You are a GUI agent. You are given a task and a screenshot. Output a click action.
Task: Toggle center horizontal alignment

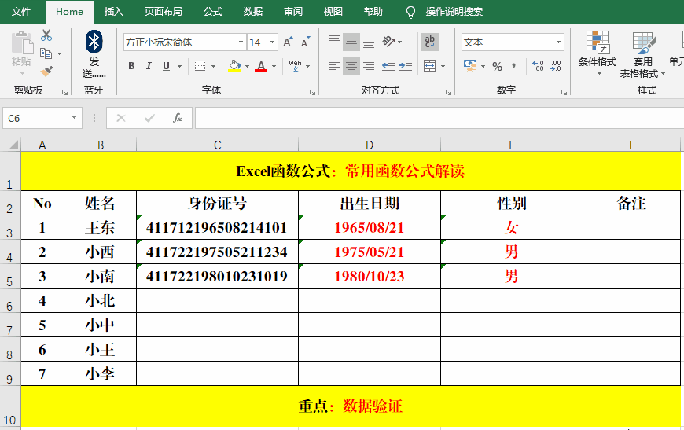(x=351, y=67)
